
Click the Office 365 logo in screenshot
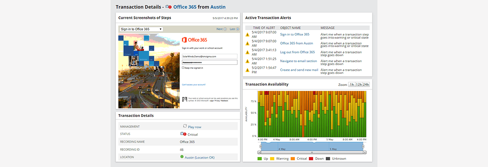point(194,40)
